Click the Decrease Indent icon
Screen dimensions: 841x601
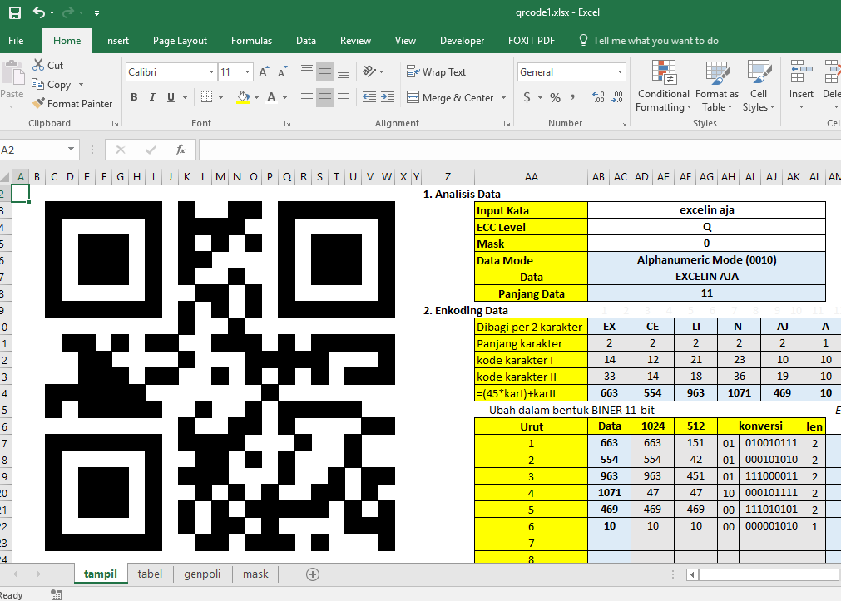(x=369, y=97)
